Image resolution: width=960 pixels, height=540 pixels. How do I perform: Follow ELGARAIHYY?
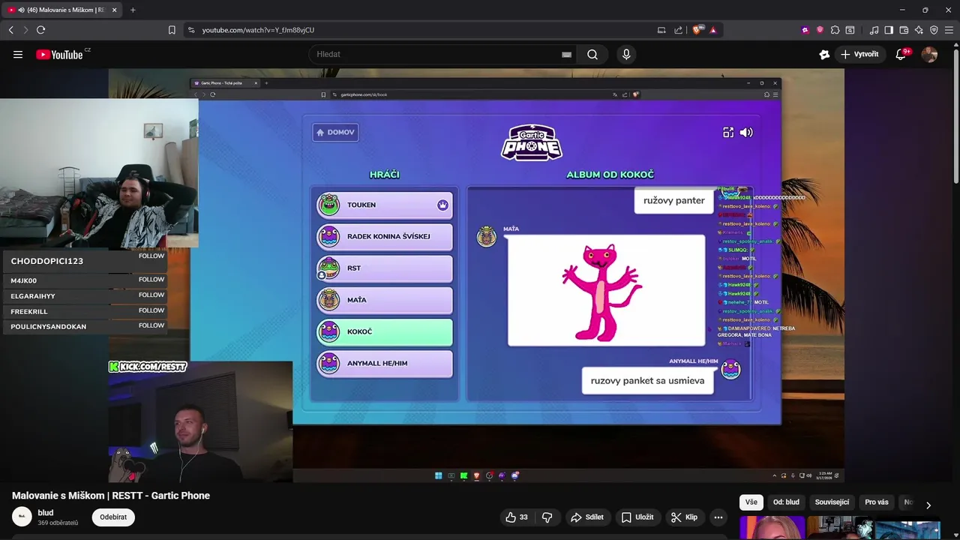tap(151, 295)
